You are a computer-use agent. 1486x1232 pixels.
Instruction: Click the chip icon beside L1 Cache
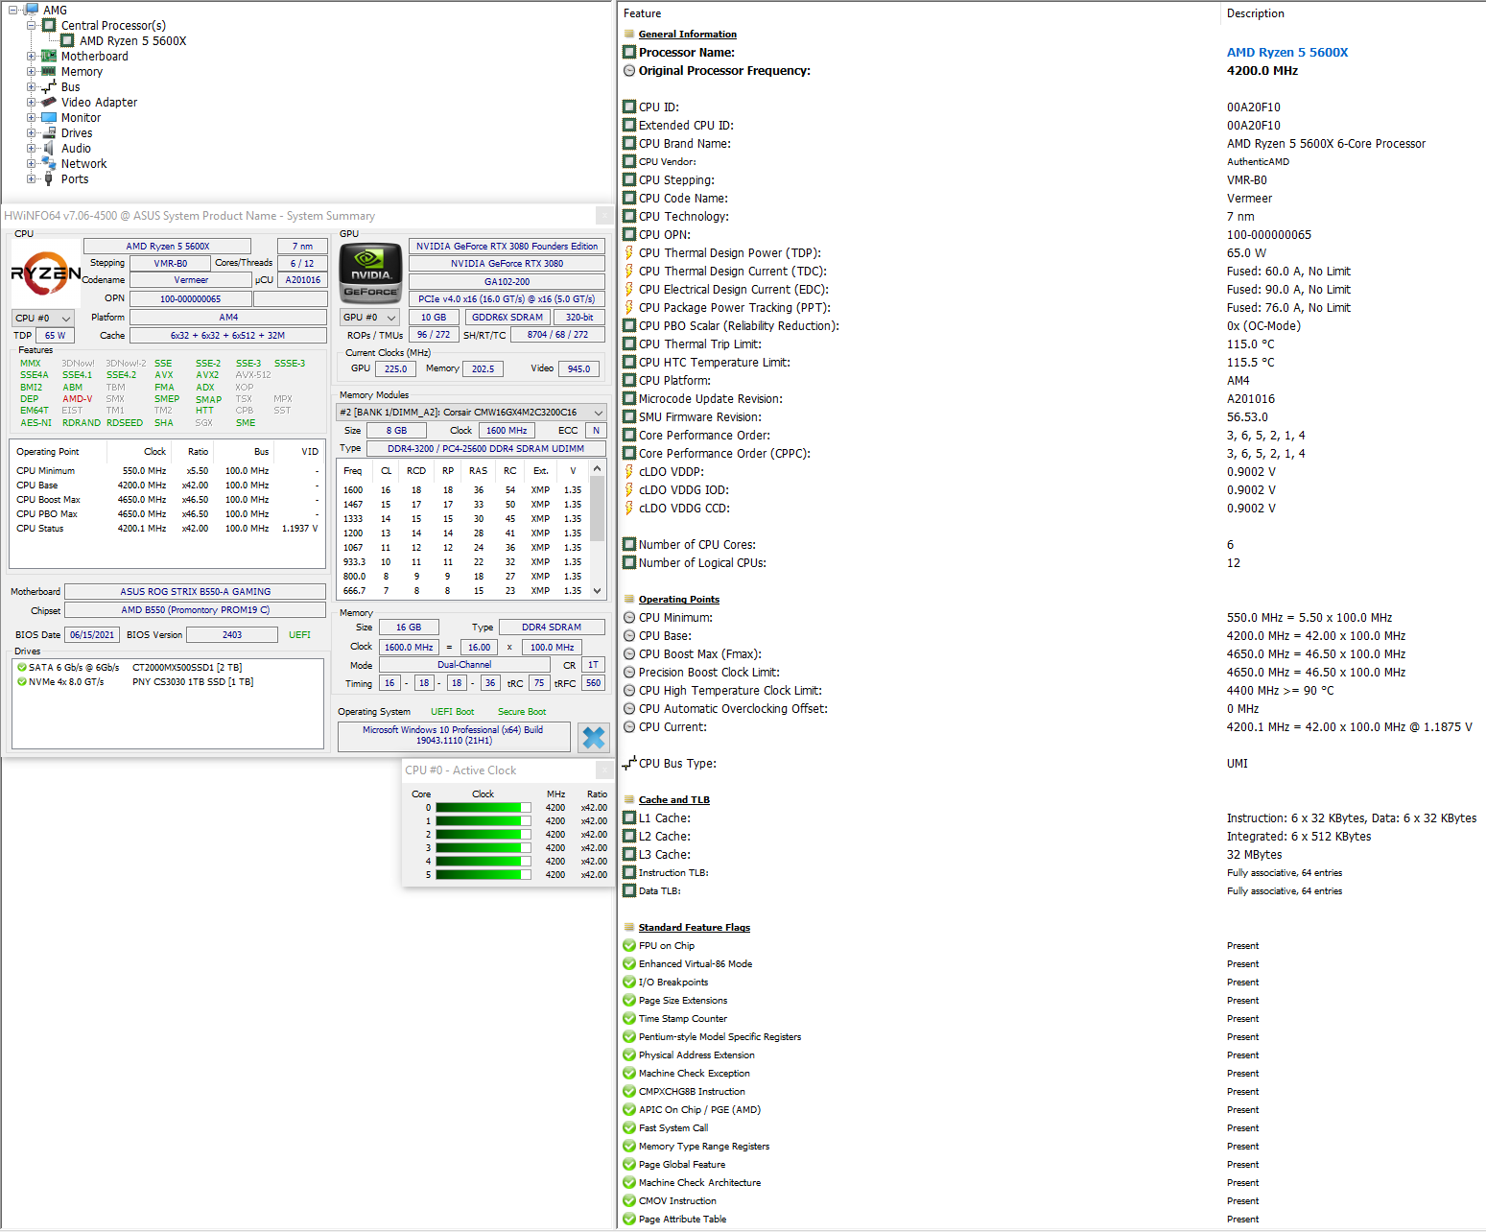point(629,818)
